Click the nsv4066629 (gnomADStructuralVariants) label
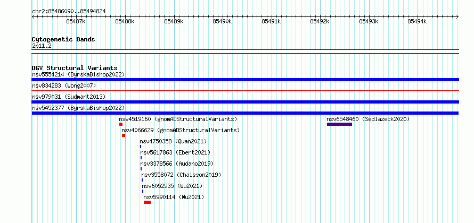The width and height of the screenshot is (474, 223). tap(181, 130)
